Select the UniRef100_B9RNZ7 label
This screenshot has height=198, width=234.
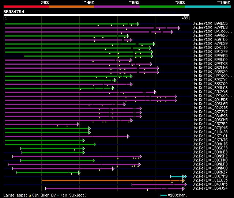tap(210, 172)
